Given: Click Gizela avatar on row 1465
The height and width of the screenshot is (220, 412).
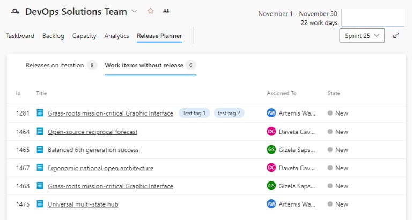Looking at the screenshot, I should (x=271, y=150).
